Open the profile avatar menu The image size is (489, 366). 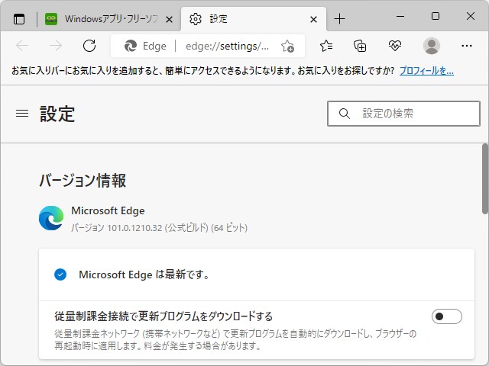tap(431, 46)
